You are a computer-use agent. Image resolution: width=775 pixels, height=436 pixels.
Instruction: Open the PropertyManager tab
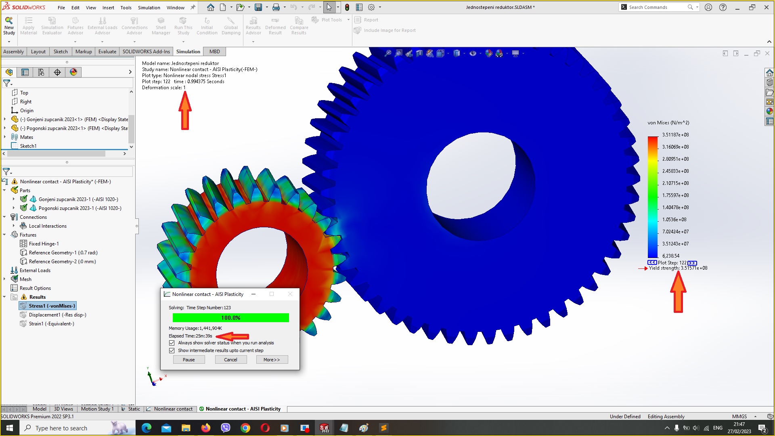click(x=25, y=72)
